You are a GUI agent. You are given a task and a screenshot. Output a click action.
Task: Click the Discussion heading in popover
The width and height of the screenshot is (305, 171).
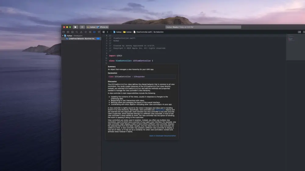(112, 82)
